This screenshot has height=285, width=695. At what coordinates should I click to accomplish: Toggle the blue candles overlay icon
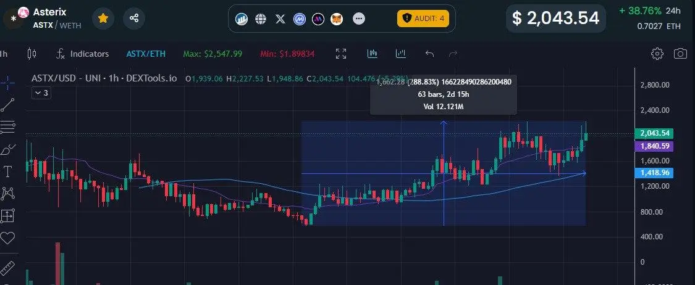[x=373, y=54]
